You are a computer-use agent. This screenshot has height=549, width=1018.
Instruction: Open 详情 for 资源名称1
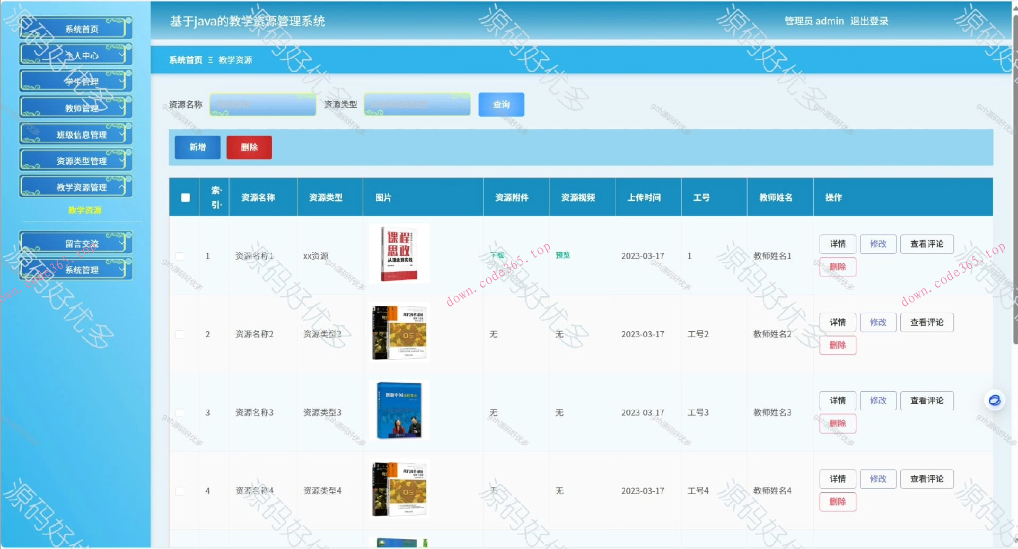click(x=837, y=244)
